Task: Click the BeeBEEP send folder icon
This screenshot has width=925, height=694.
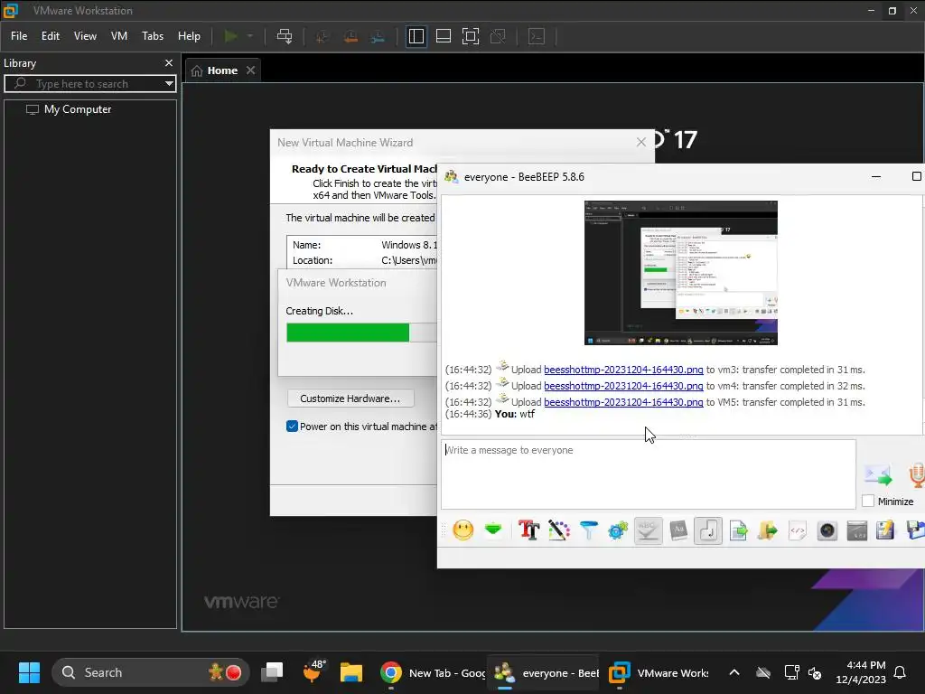Action: 768,530
